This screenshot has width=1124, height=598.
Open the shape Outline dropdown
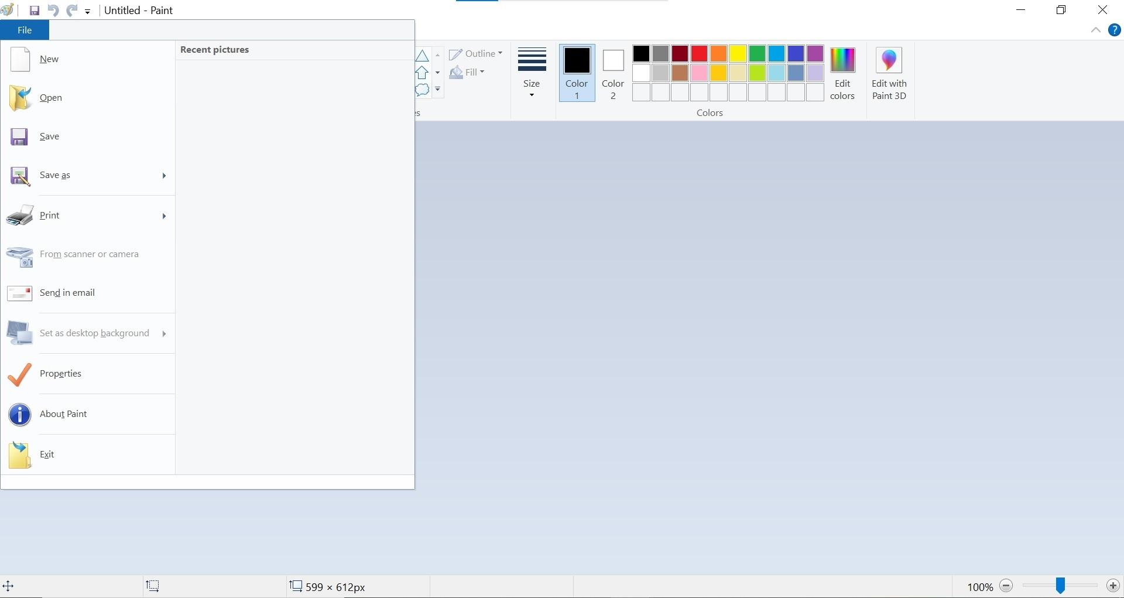[476, 54]
